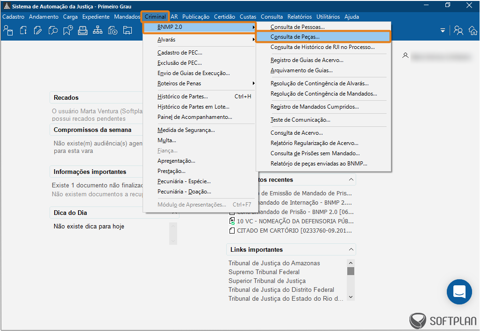Click the inbox tray toolbar icon

pyautogui.click(x=83, y=31)
